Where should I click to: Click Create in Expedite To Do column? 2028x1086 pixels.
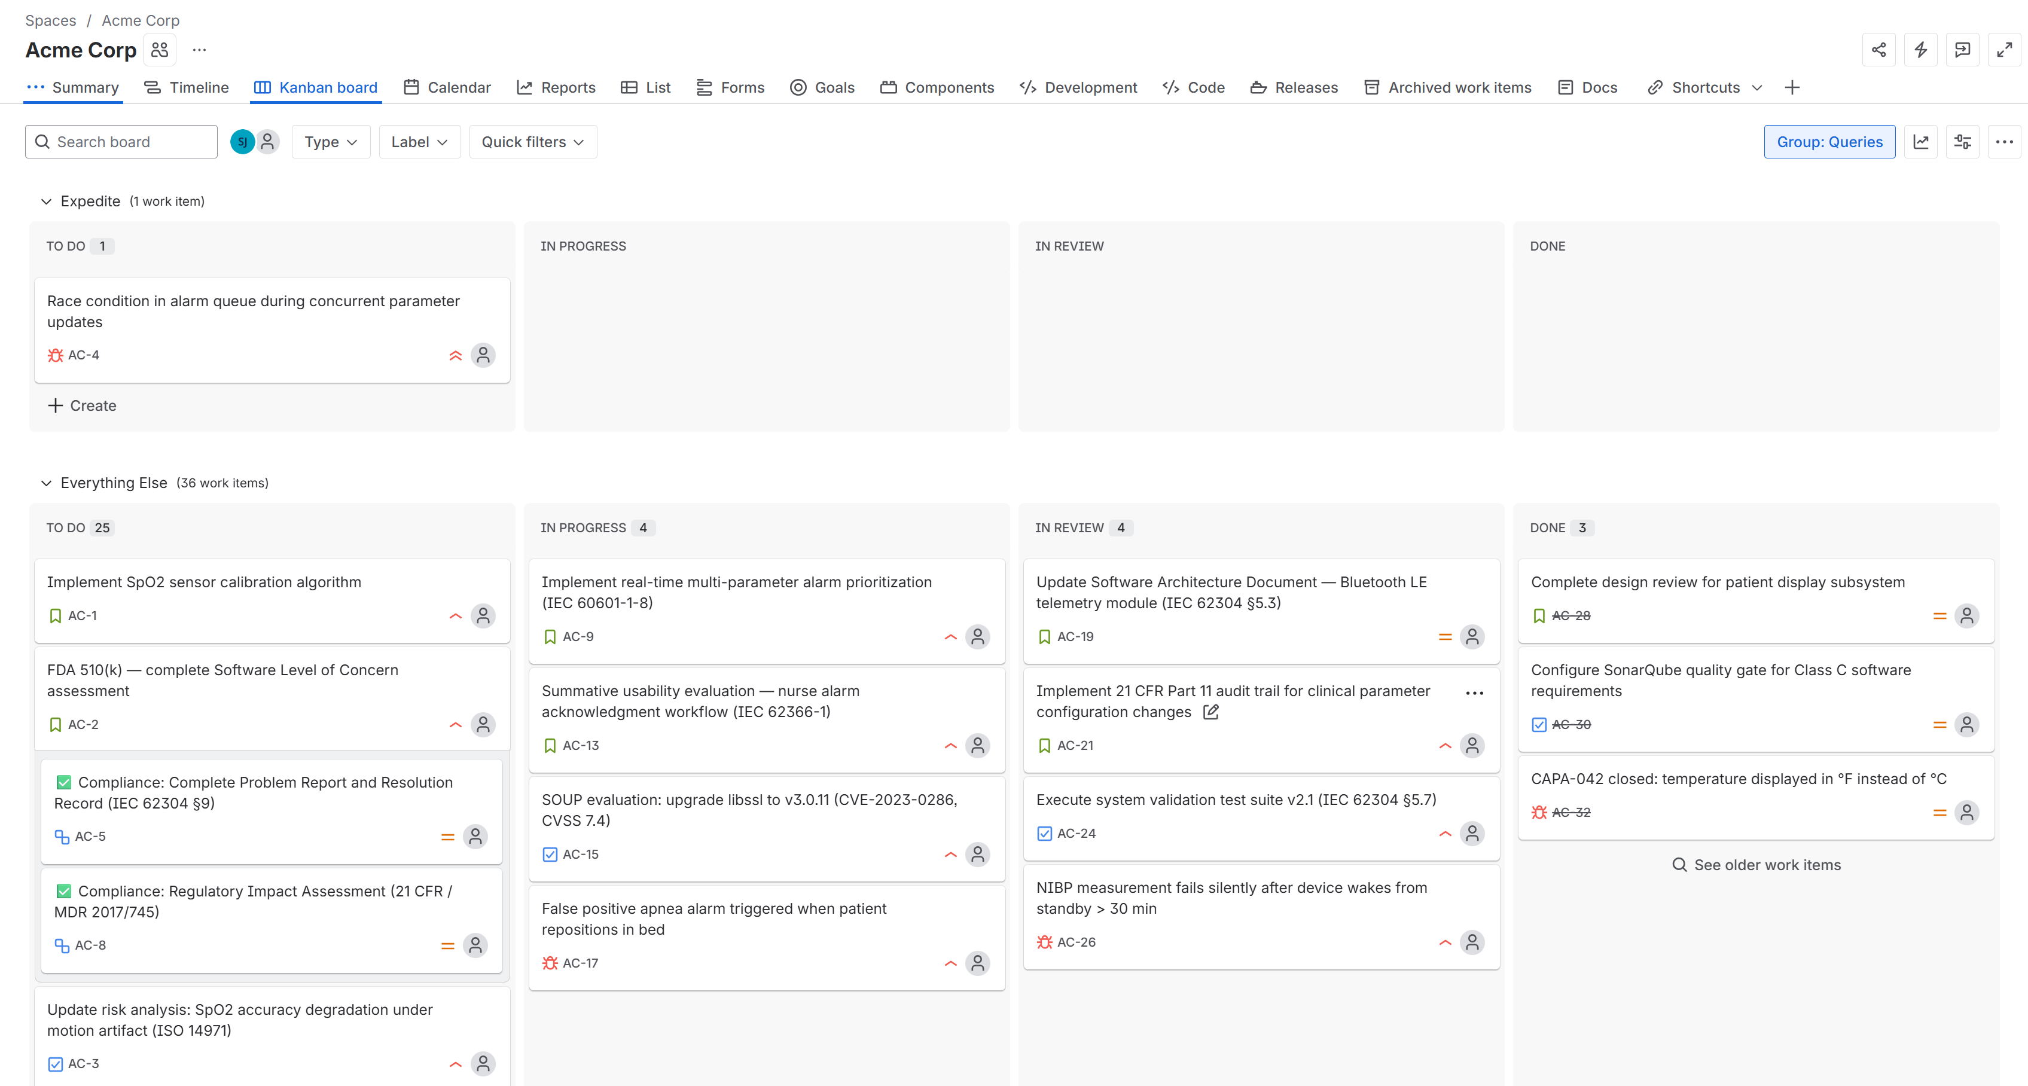[82, 406]
